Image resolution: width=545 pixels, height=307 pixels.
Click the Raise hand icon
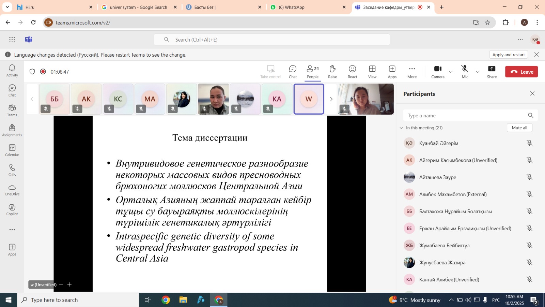click(332, 72)
